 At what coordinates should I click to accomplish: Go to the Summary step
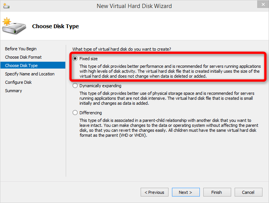pyautogui.click(x=13, y=91)
